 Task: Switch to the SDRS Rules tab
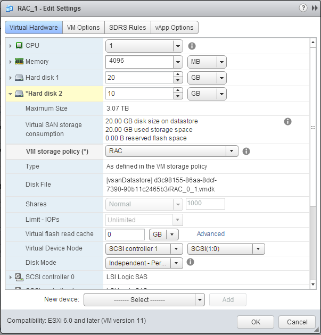click(128, 28)
